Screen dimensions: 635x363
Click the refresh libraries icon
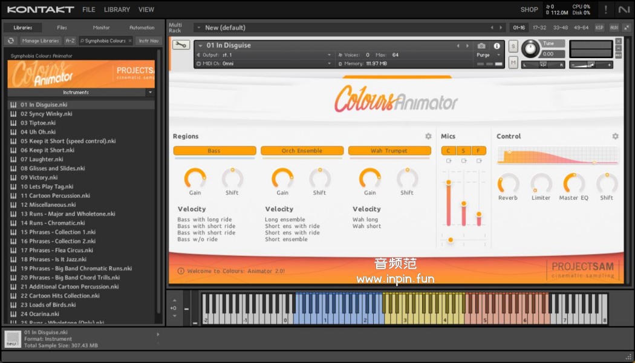point(11,41)
